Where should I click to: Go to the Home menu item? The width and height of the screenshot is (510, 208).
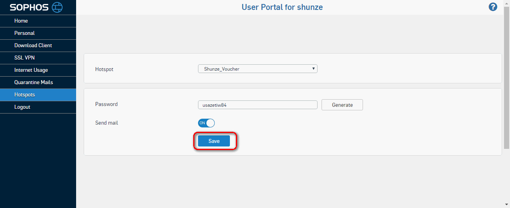coord(38,21)
